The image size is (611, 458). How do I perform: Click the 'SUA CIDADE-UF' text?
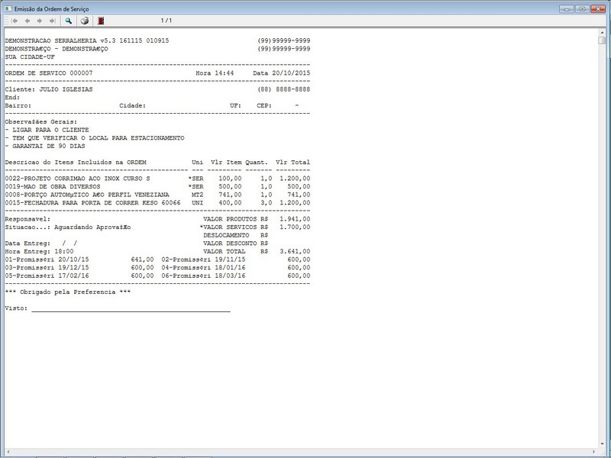coord(30,56)
